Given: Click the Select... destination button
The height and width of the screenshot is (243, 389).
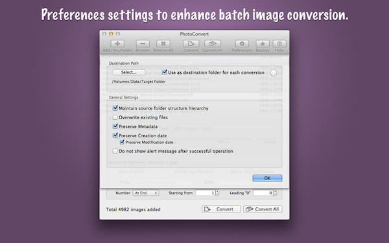Looking at the screenshot, I should (x=129, y=72).
